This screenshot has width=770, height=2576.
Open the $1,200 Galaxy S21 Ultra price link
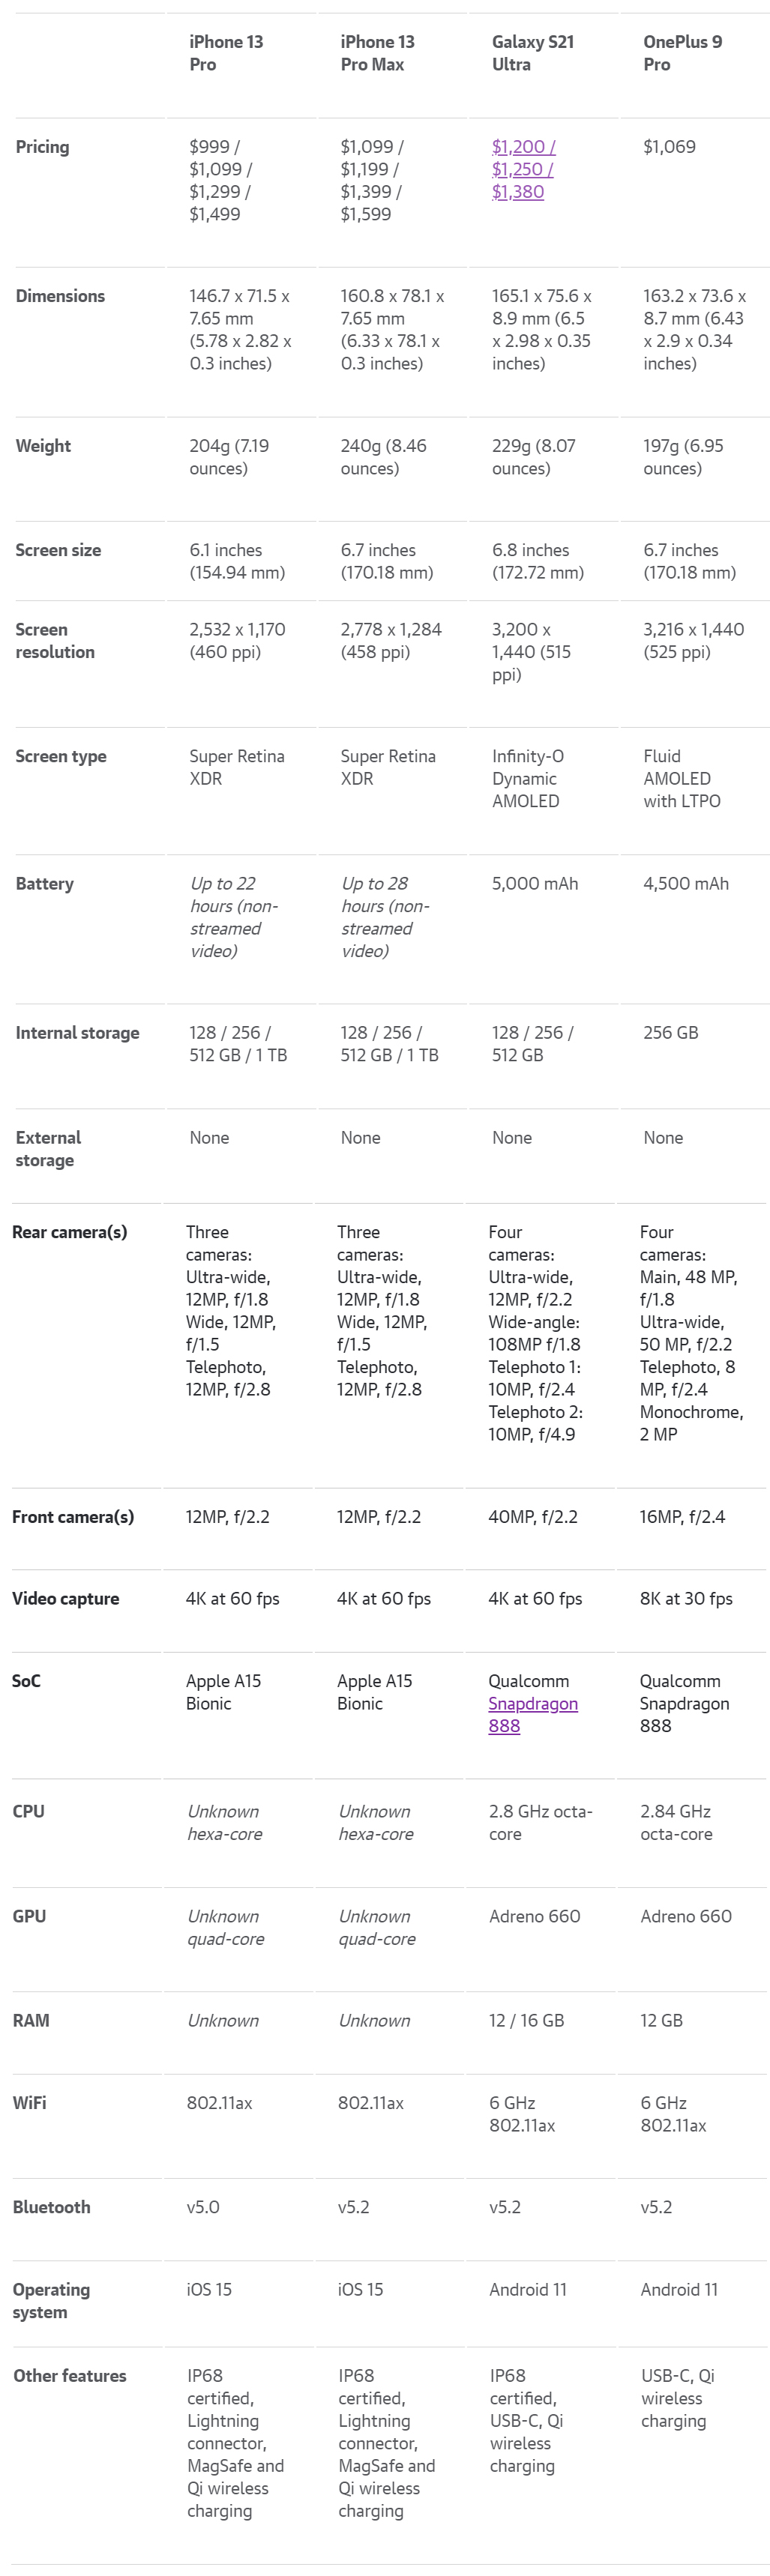click(521, 147)
